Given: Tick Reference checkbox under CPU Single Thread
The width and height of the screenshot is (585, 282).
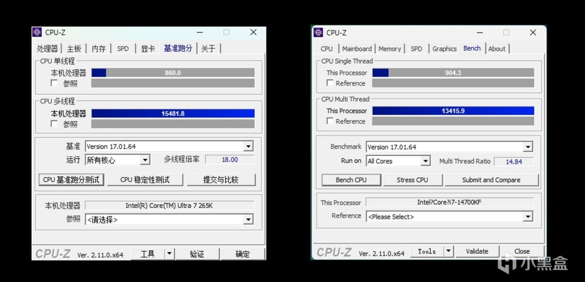Looking at the screenshot, I should (x=330, y=83).
